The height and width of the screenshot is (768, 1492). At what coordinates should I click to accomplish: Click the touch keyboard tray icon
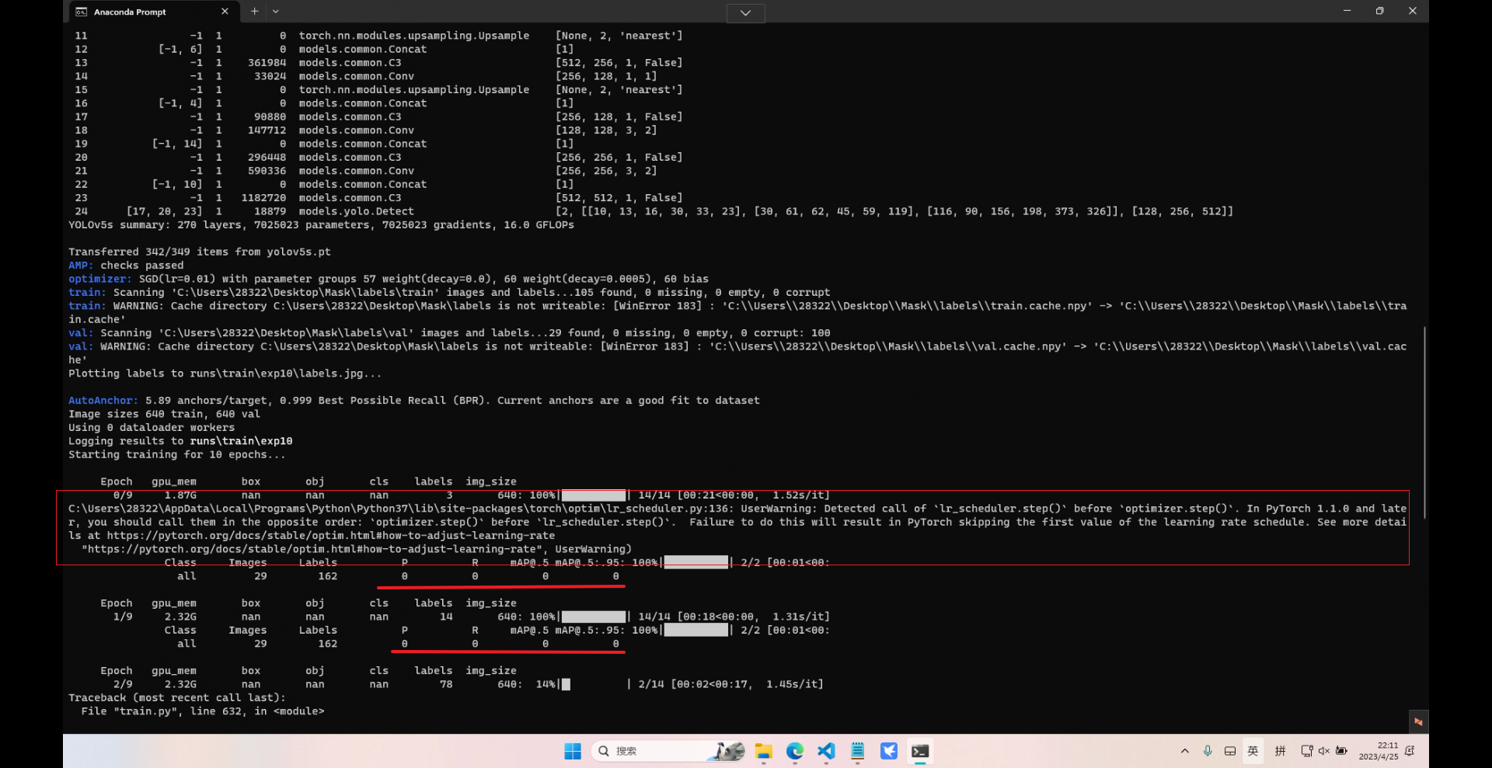click(1230, 751)
